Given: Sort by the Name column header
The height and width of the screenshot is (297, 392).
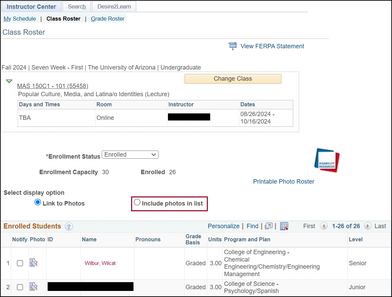Looking at the screenshot, I should pos(89,239).
